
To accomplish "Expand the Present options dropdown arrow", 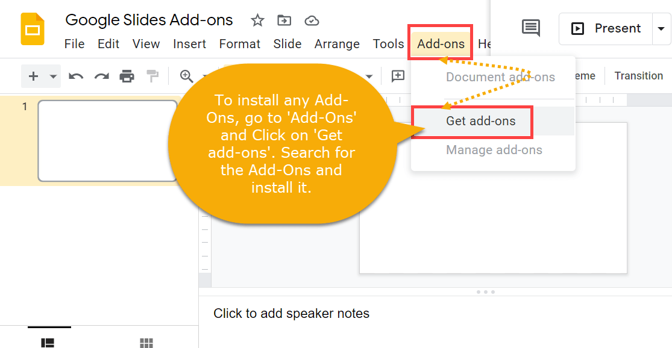I will (661, 29).
